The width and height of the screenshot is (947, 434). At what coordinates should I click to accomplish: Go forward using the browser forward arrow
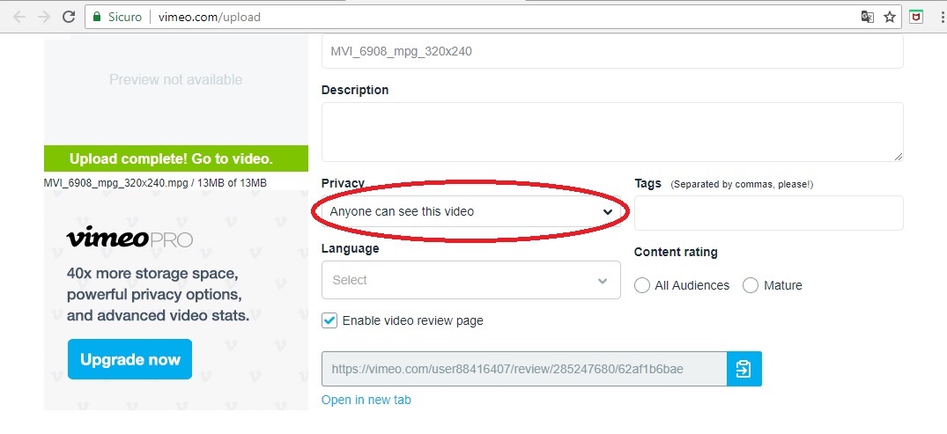click(43, 17)
